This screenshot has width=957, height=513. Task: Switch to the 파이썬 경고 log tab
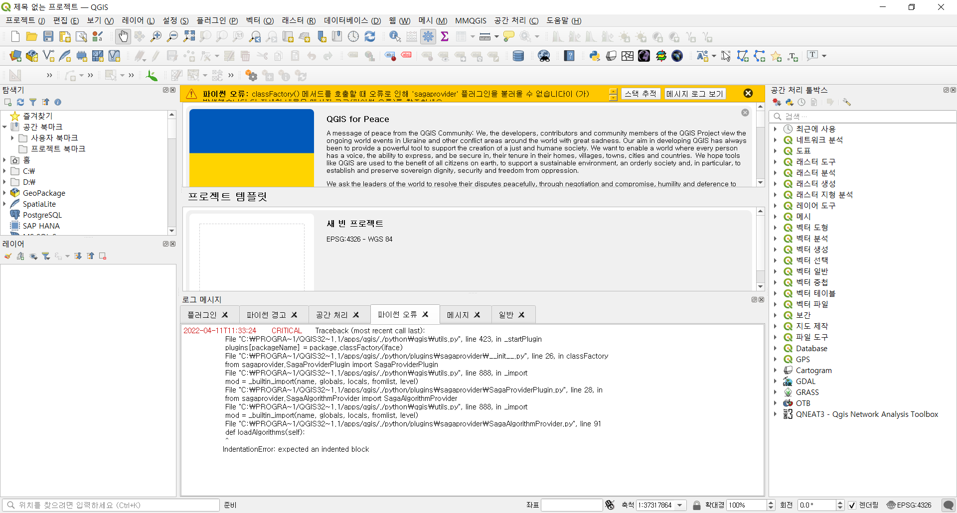coord(266,315)
